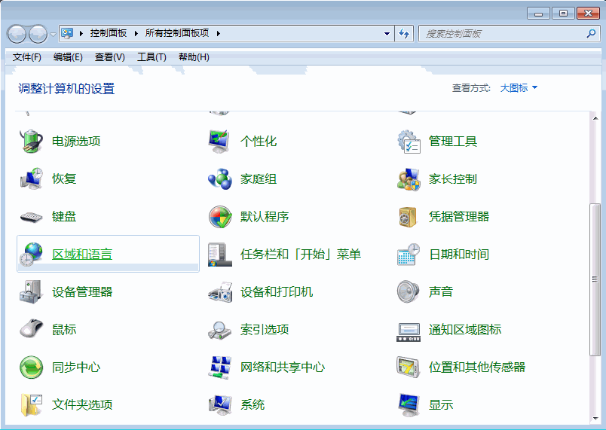Open the 网络和共享中心 icon
This screenshot has width=606, height=430.
220,367
